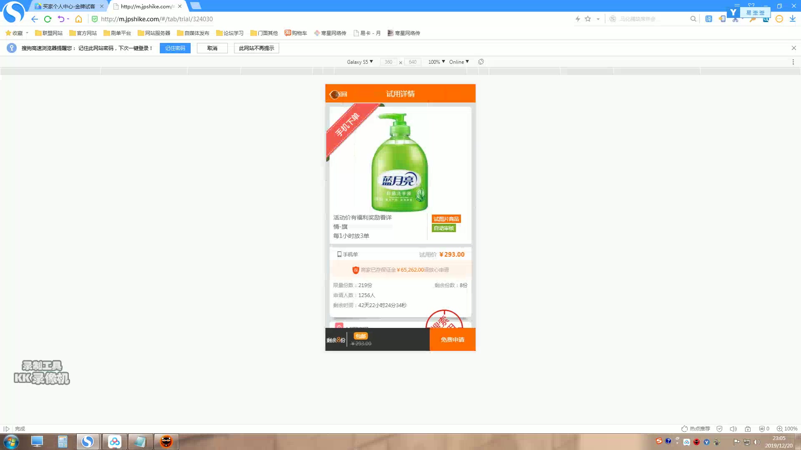
Task: Click the page zoom 100% control
Action: tap(787, 429)
